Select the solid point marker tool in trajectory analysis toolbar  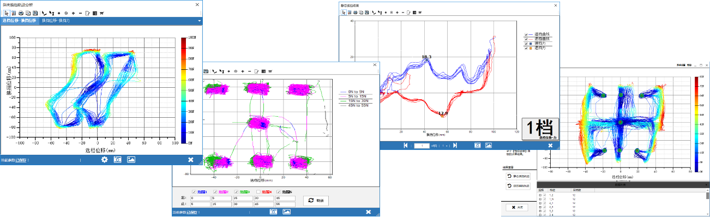(59, 13)
